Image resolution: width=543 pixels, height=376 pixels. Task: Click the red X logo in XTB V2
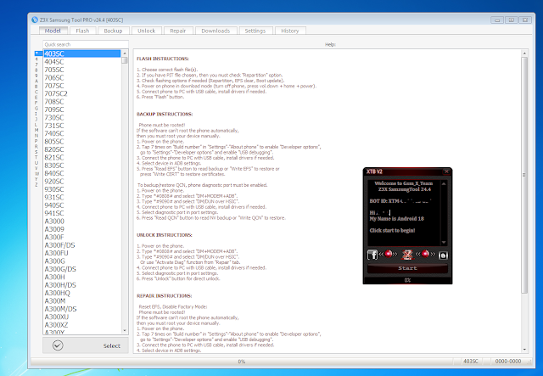407,255
